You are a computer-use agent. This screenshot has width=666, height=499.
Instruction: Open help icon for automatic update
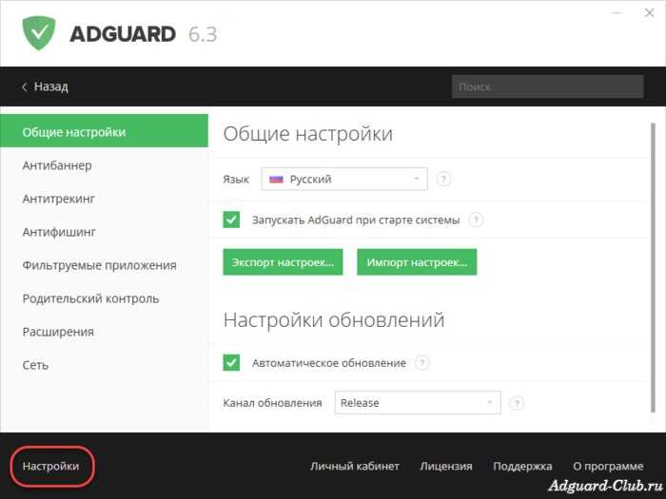[x=421, y=363]
